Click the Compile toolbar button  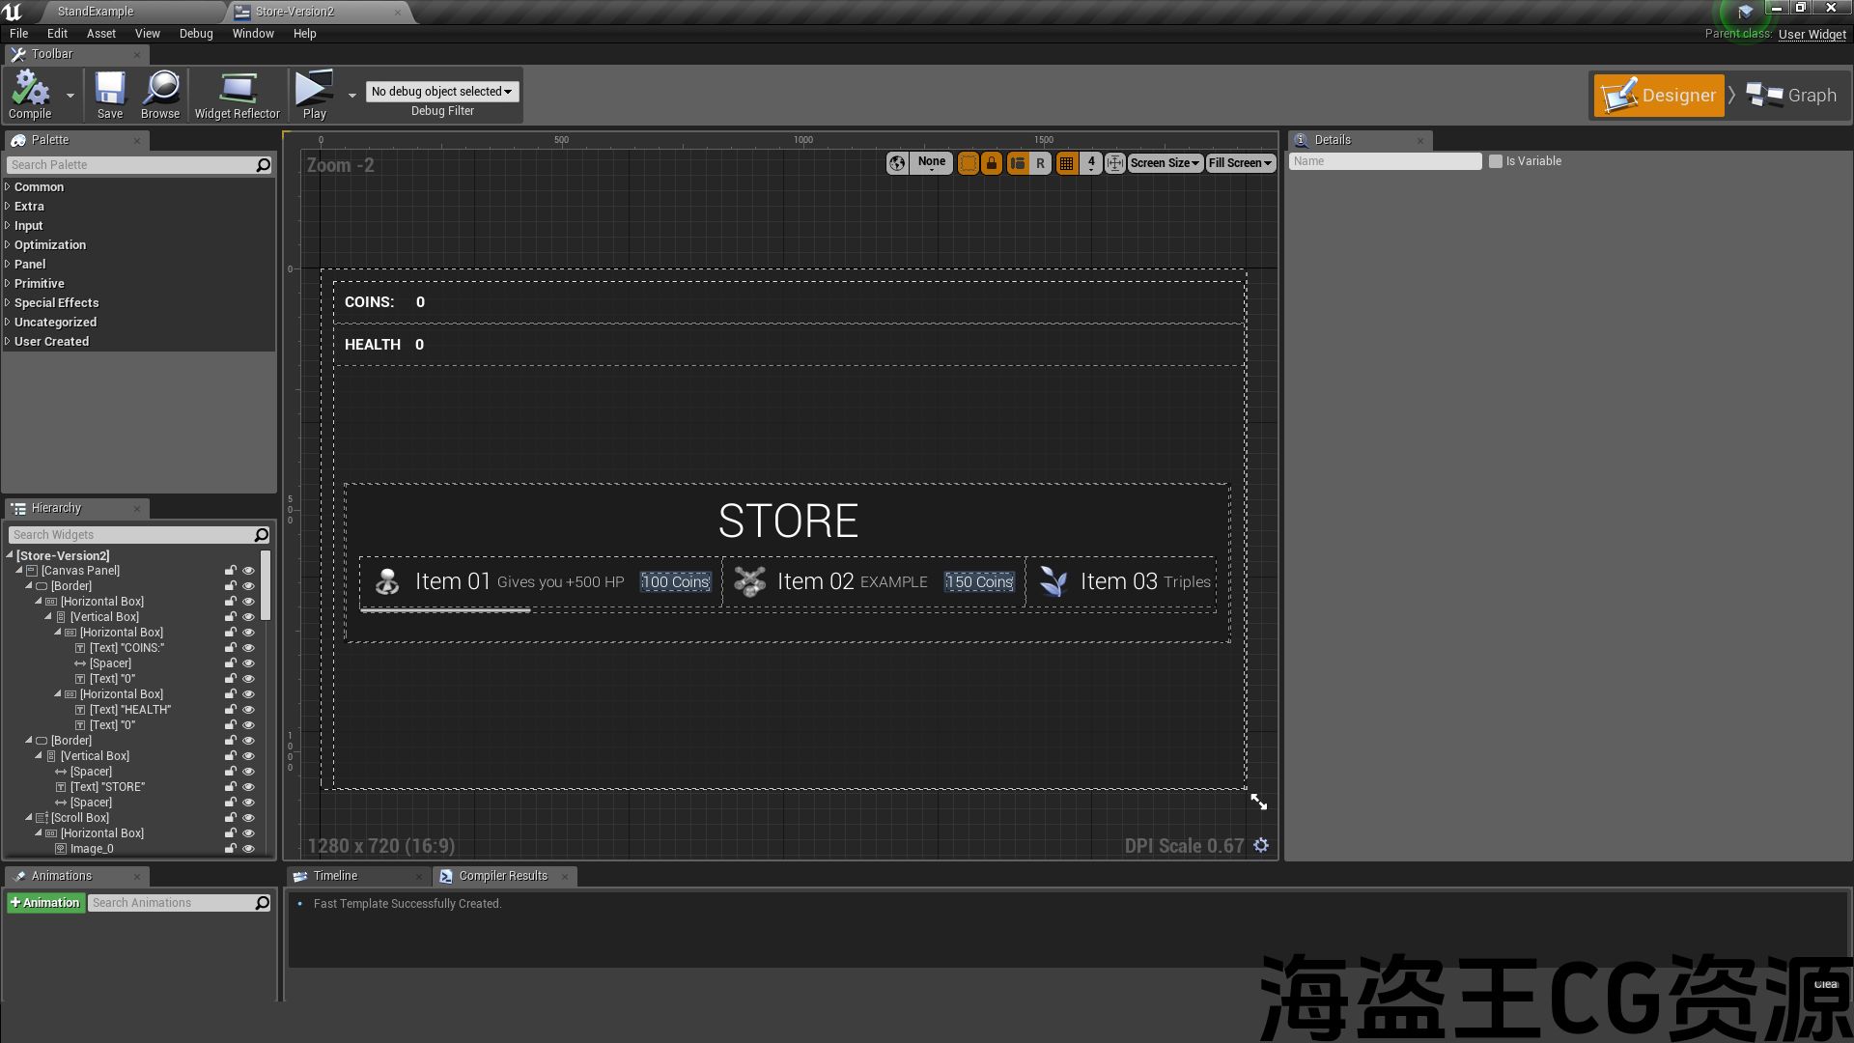coord(30,96)
